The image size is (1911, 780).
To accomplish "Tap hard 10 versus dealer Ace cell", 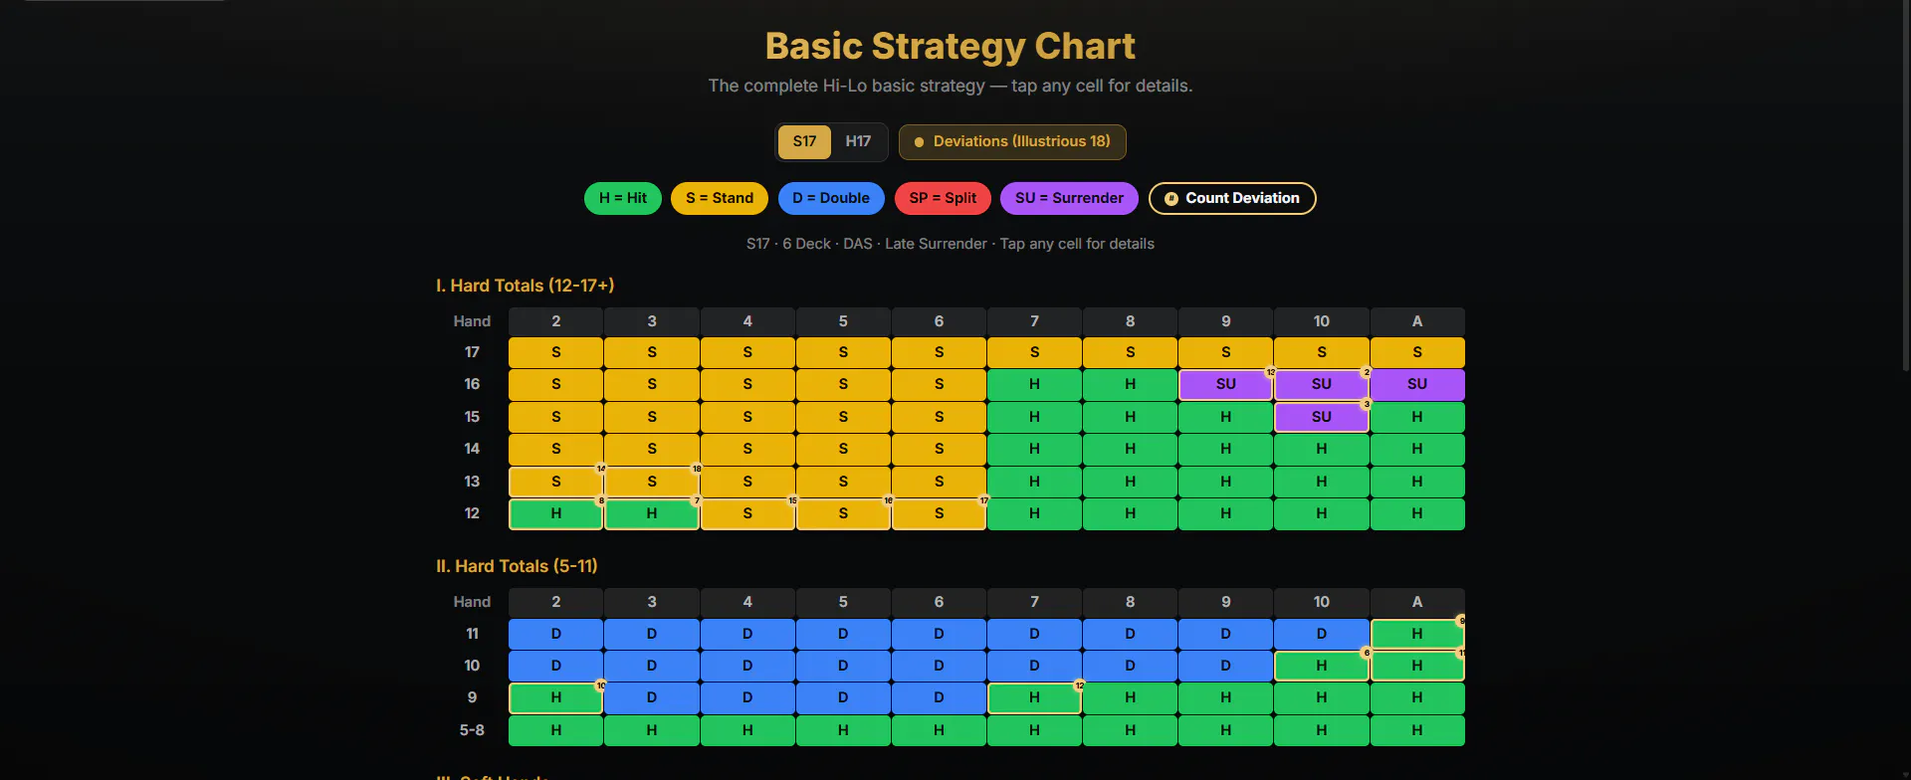I will [x=1417, y=666].
